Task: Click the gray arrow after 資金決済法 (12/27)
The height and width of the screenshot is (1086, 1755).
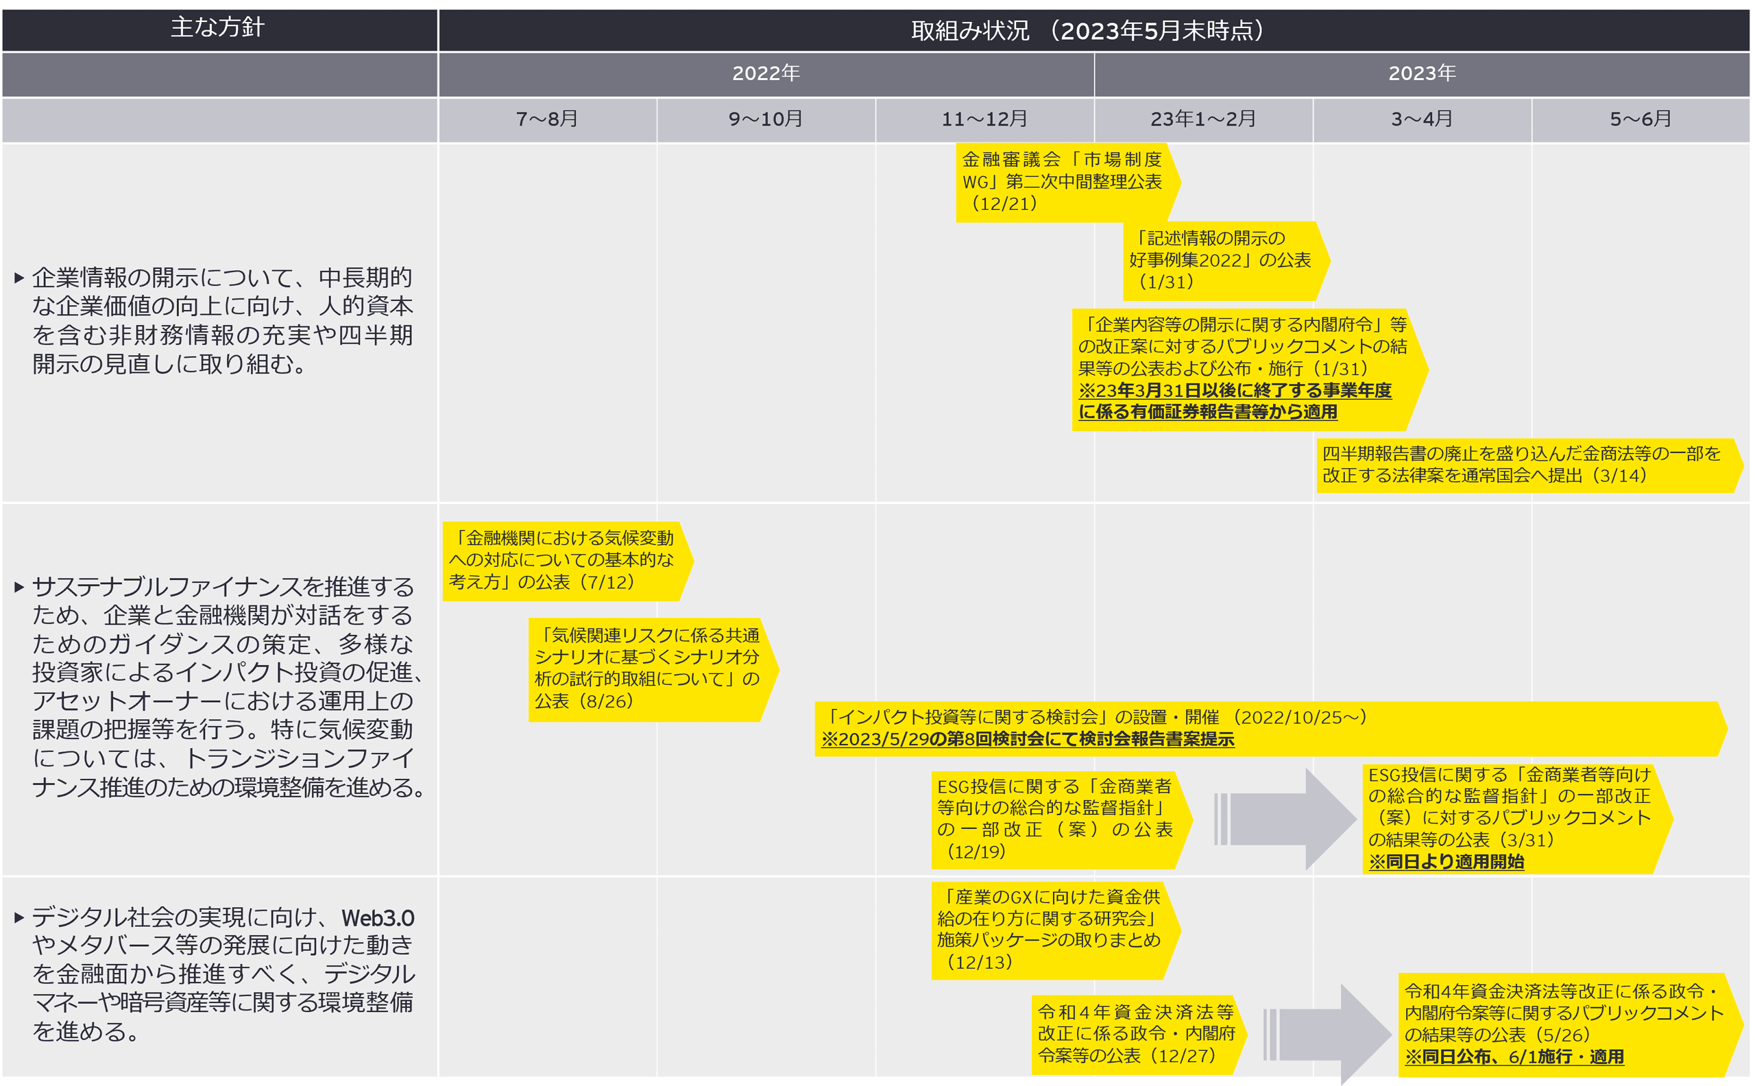Action: coord(1327,1035)
